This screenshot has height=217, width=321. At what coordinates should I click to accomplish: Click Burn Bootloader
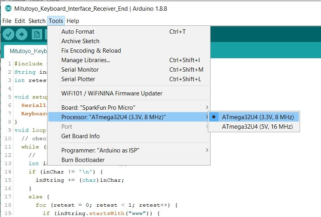click(129, 160)
